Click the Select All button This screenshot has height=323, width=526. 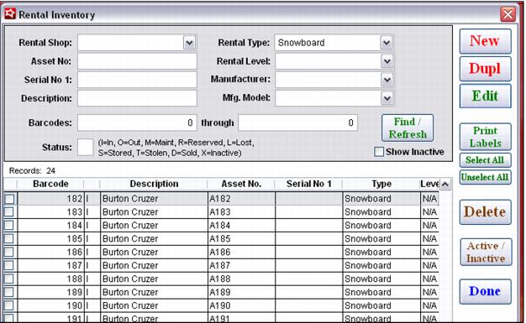coord(485,160)
